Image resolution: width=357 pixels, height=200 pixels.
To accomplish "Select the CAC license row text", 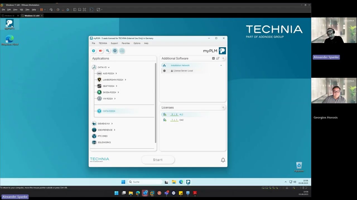I will coord(182,120).
